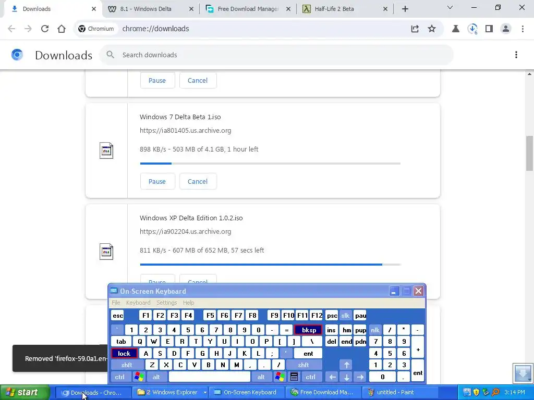Screen dimensions: 534x400
Task: Click the bksp key on On-Screen Keyboard
Action: (309, 330)
